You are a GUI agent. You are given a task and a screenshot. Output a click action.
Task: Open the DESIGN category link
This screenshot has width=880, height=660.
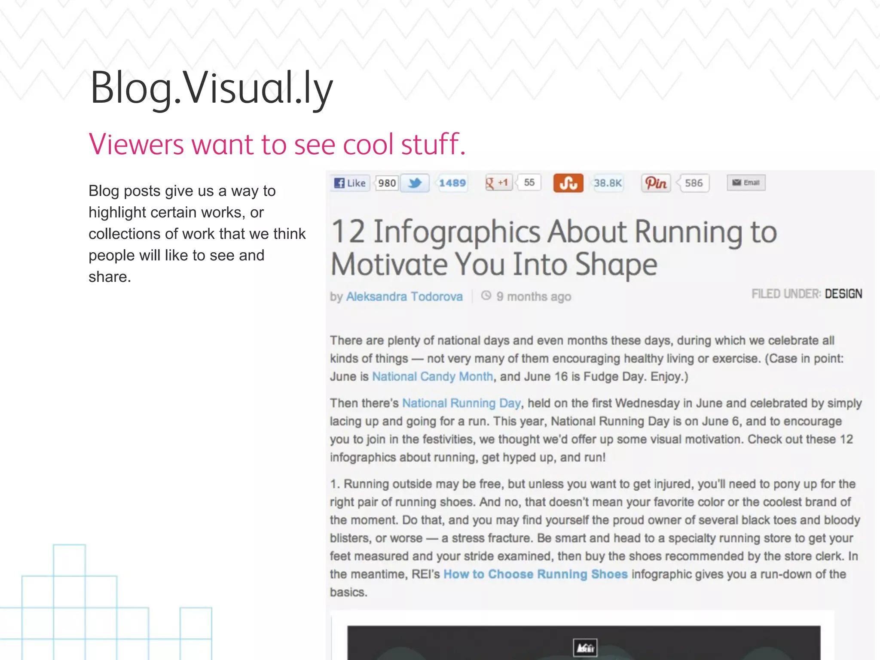[843, 294]
